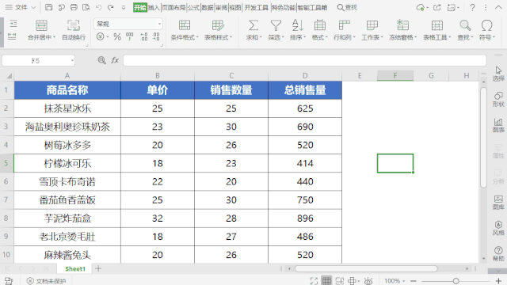Open 表格样式 table styles
Viewport: 507px width, 285px height.
click(219, 29)
